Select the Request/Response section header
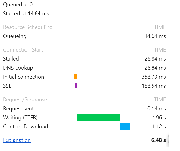 point(25,99)
